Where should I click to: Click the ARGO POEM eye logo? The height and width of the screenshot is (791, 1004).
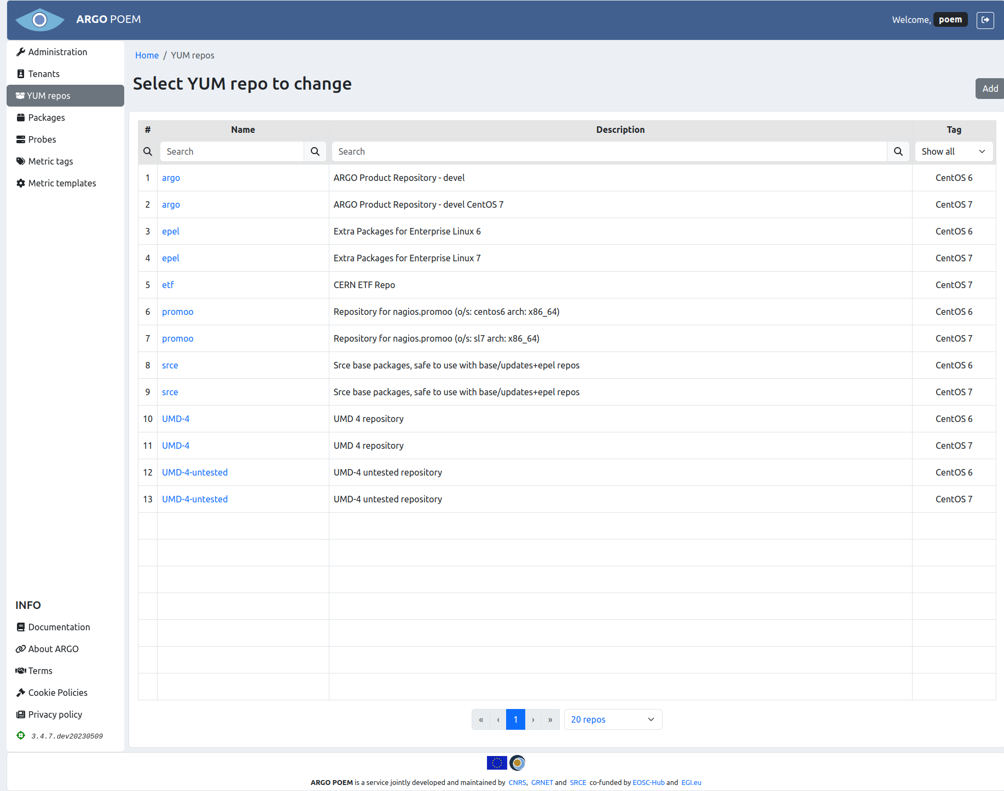(x=39, y=20)
